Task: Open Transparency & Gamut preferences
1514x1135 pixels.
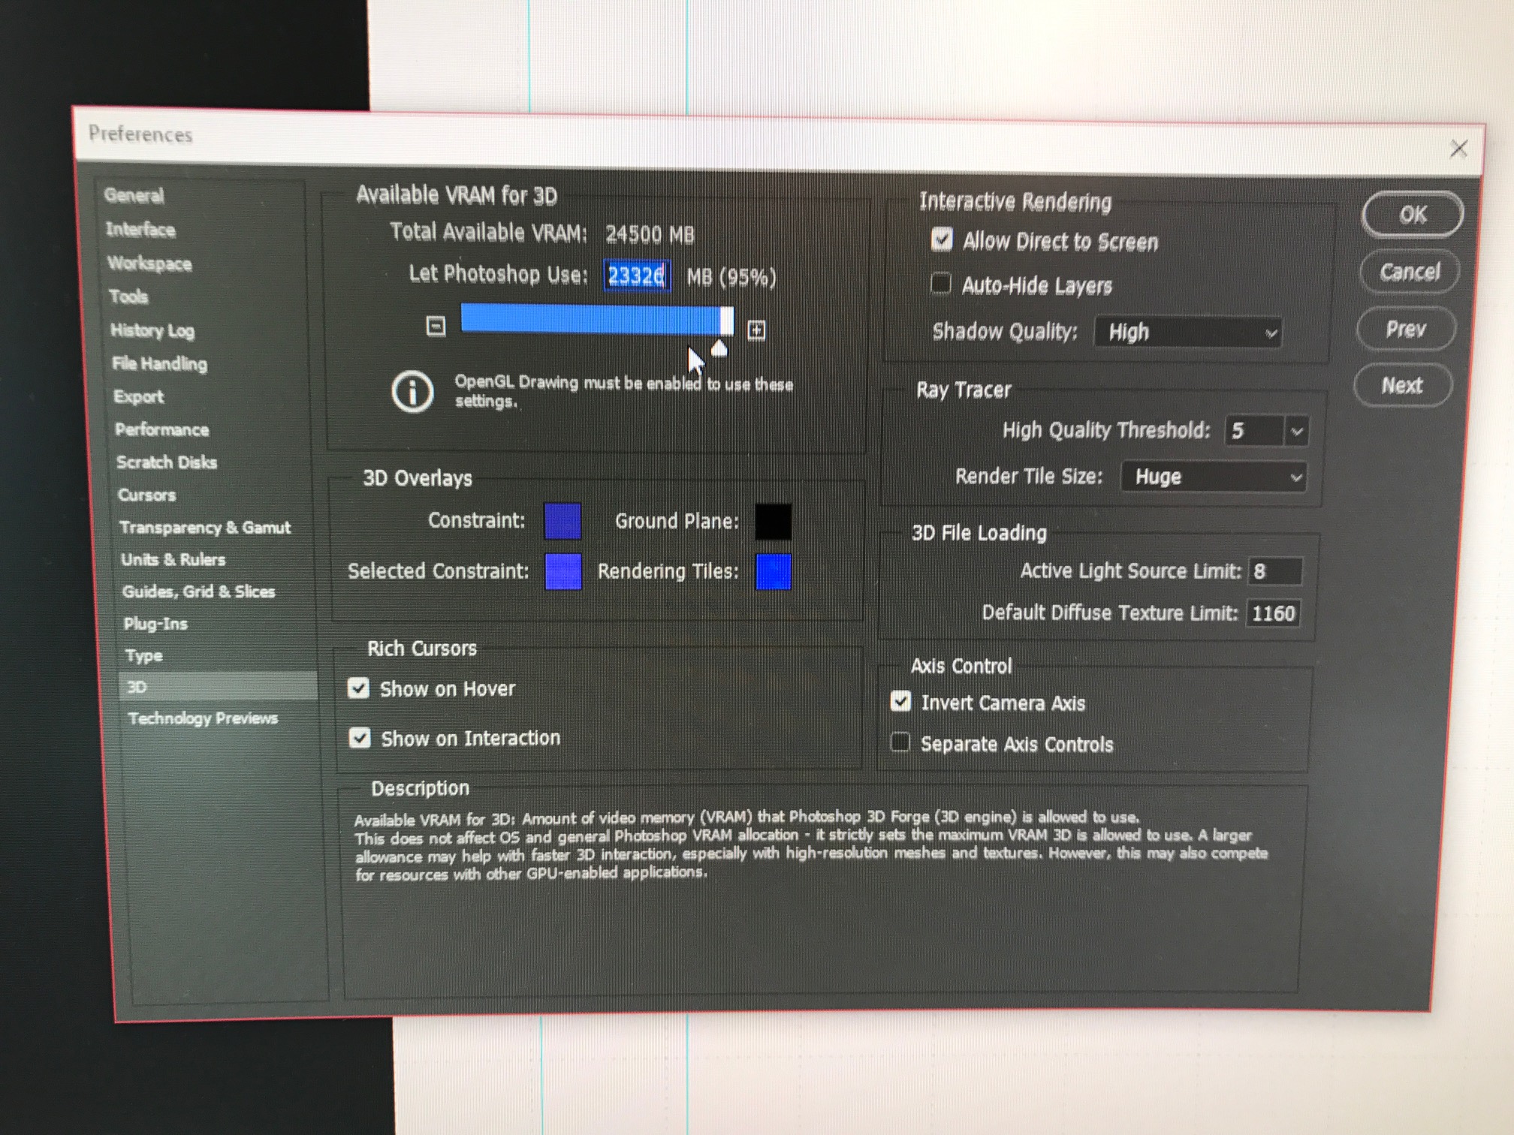Action: tap(204, 528)
